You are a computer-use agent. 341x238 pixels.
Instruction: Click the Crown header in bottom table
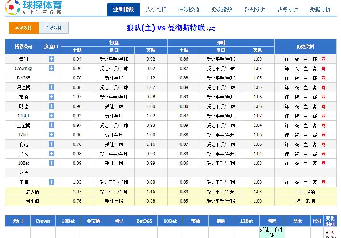coord(43,221)
